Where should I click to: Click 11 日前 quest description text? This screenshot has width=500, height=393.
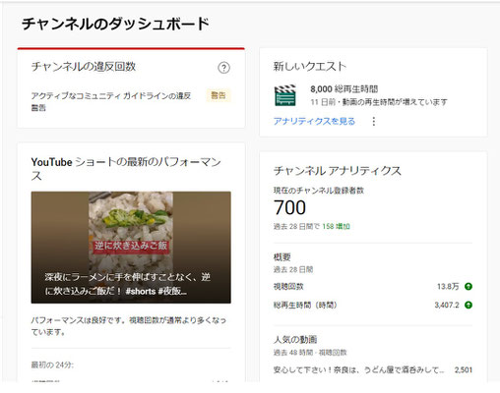(379, 102)
